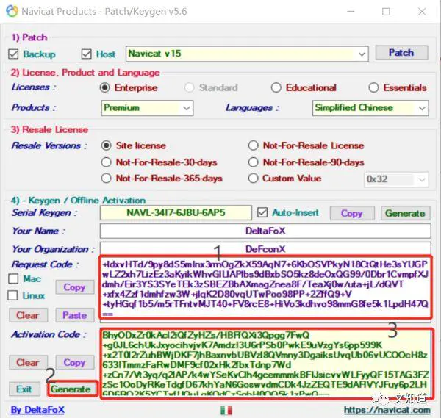This screenshot has height=418, width=441.
Task: Choose Not-For-Resale-30-days option
Action: pyautogui.click(x=107, y=162)
